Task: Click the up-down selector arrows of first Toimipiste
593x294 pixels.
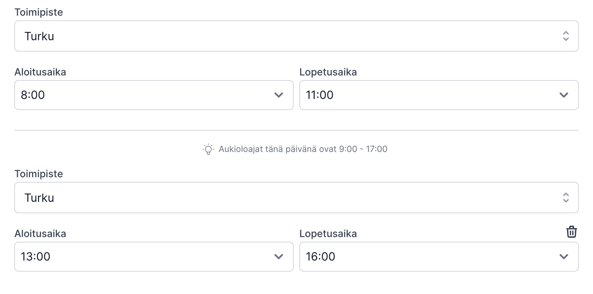Action: click(566, 36)
